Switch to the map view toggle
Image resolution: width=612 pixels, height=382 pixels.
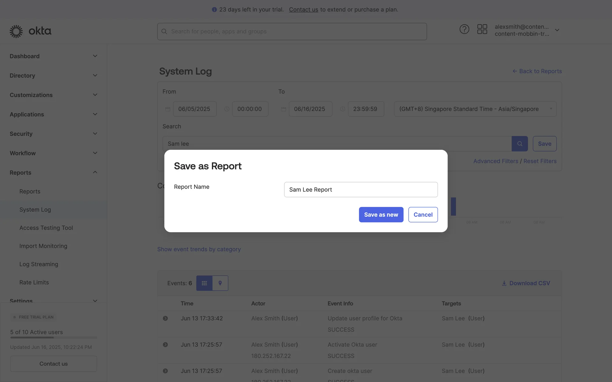click(x=220, y=283)
